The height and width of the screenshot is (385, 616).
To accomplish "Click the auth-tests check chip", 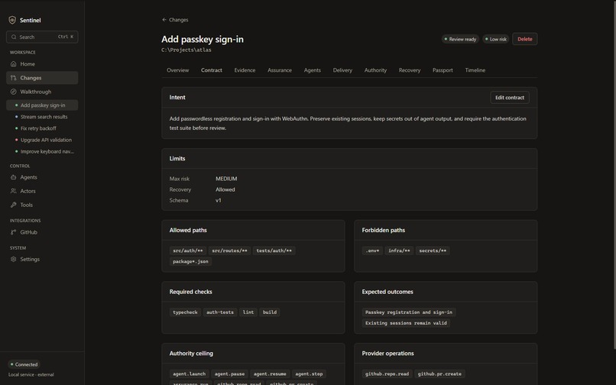I will click(220, 312).
